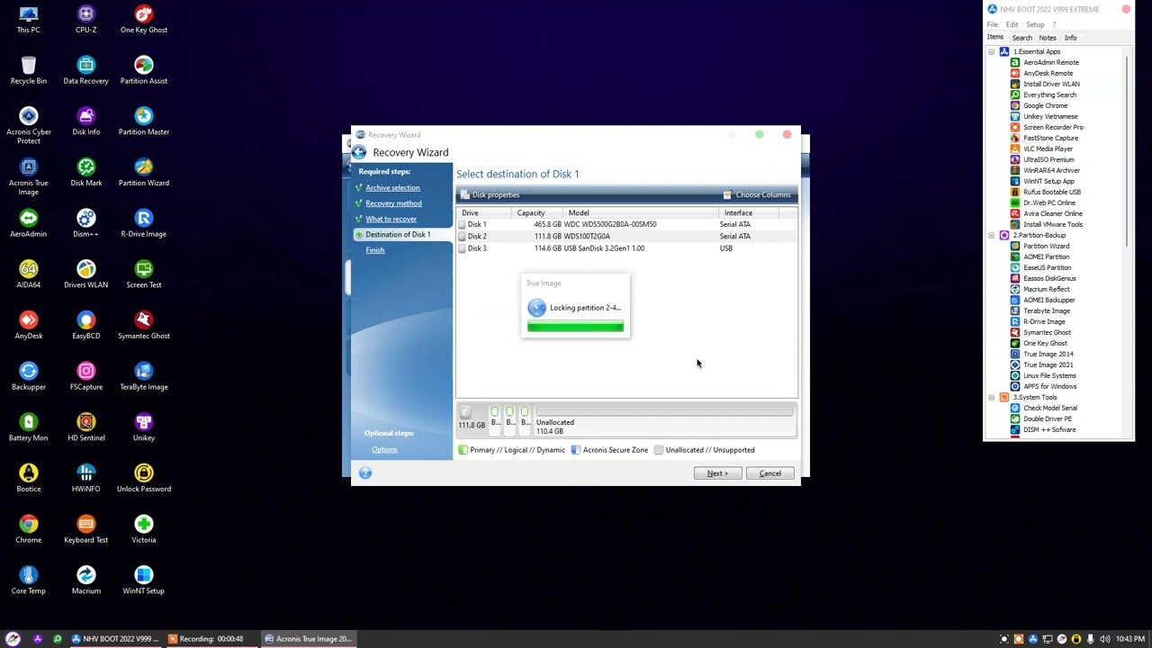Open HD Sentinel desktop icon
Image resolution: width=1152 pixels, height=648 pixels.
click(x=85, y=427)
